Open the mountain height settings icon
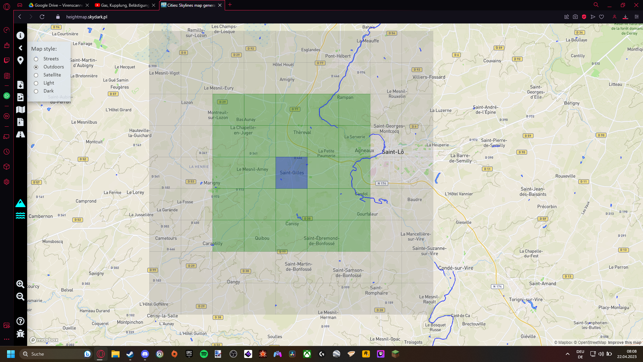The image size is (643, 362). 20,203
